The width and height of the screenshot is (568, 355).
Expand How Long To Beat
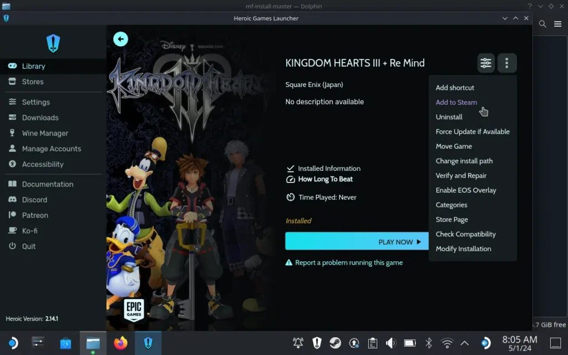coord(319,179)
